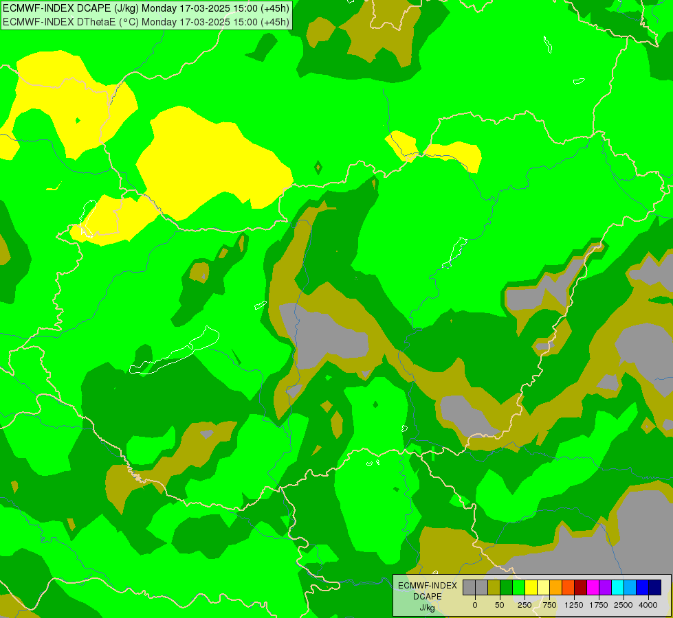Click the light blue legend swatch
This screenshot has height=618, width=673.
click(630, 587)
